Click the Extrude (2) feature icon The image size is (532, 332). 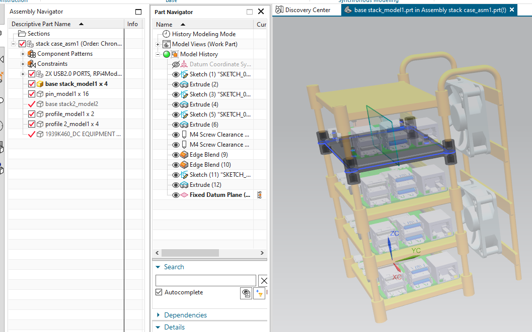pos(184,84)
